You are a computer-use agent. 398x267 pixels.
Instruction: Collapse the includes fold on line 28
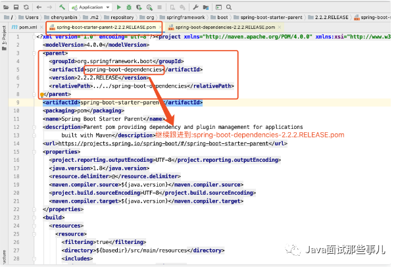coord(34,258)
